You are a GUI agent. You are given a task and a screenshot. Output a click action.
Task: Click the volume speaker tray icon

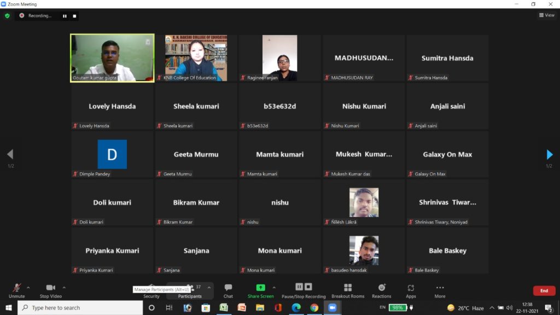click(510, 307)
